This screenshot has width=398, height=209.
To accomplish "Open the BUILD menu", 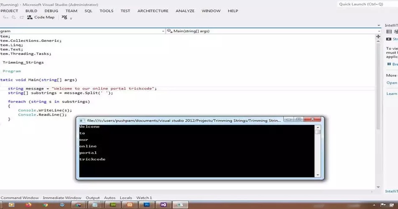I will (31, 11).
